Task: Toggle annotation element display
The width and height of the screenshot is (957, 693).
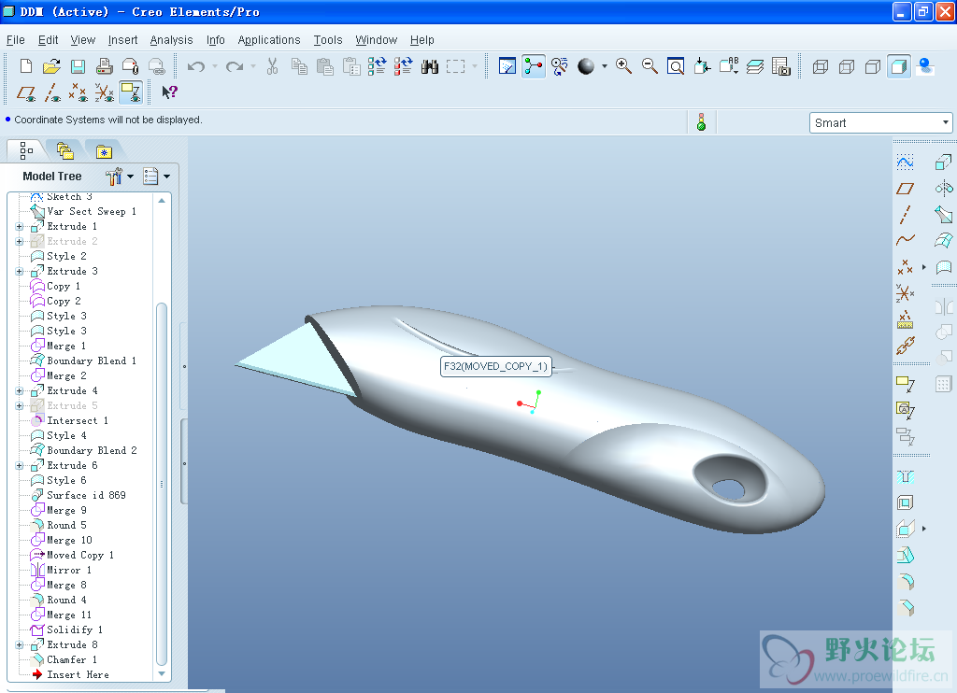Action: pos(131,92)
